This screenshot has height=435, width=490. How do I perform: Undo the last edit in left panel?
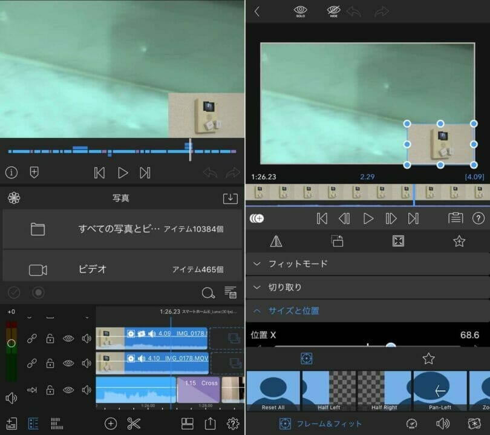210,172
